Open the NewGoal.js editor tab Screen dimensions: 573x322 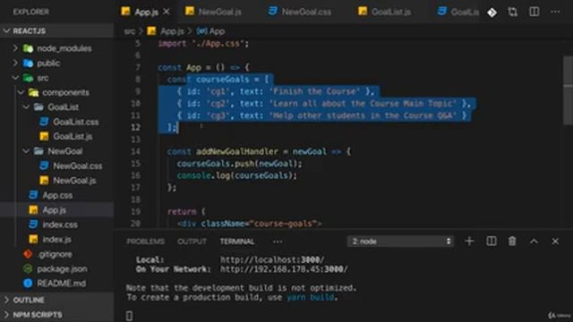tap(213, 12)
